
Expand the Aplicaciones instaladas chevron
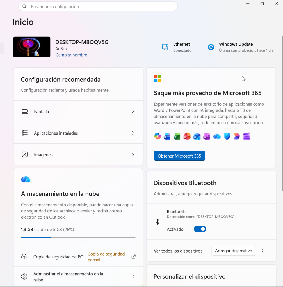click(133, 133)
